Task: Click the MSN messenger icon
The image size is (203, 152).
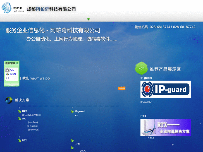Action: click(x=8, y=74)
